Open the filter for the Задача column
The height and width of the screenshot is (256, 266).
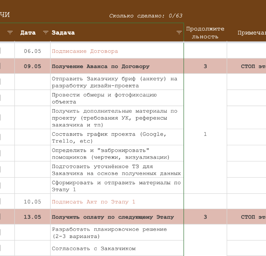tap(179, 33)
